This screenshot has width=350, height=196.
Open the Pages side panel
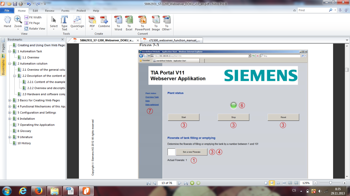[x=3, y=45]
